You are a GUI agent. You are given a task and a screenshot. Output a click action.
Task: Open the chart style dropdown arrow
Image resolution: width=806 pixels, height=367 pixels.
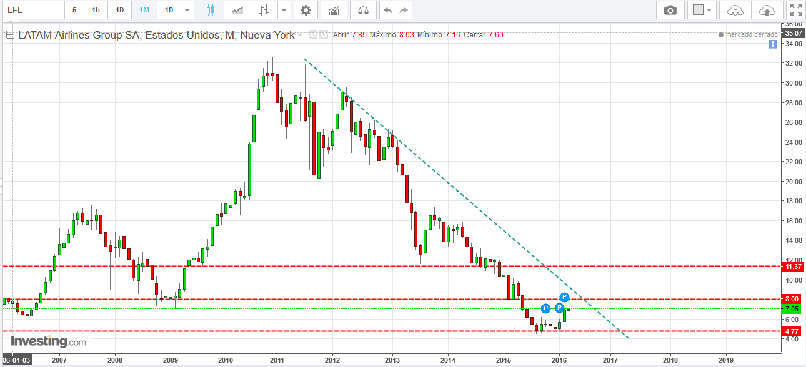284,10
